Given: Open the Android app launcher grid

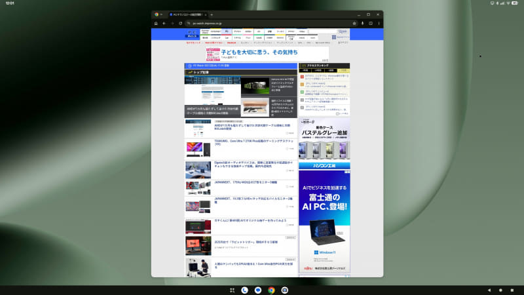Looking at the screenshot, I should (233, 290).
